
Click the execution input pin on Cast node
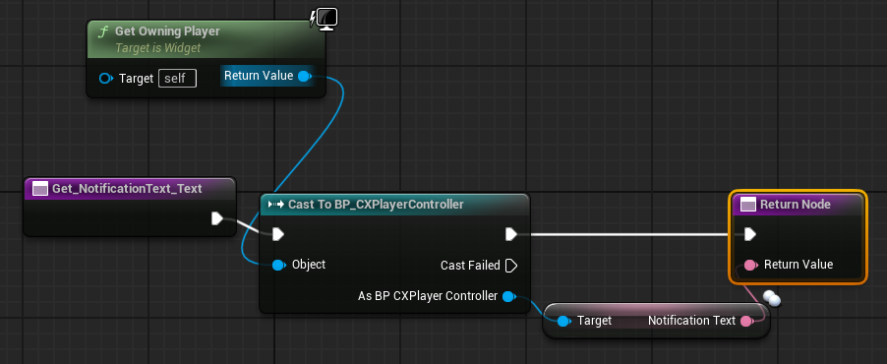277,234
